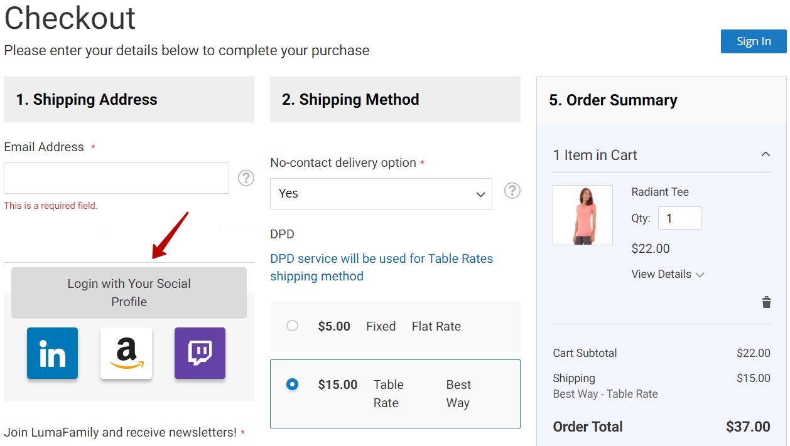Select the $5.00 Flat Rate radio button
This screenshot has width=790, height=446.
click(292, 326)
